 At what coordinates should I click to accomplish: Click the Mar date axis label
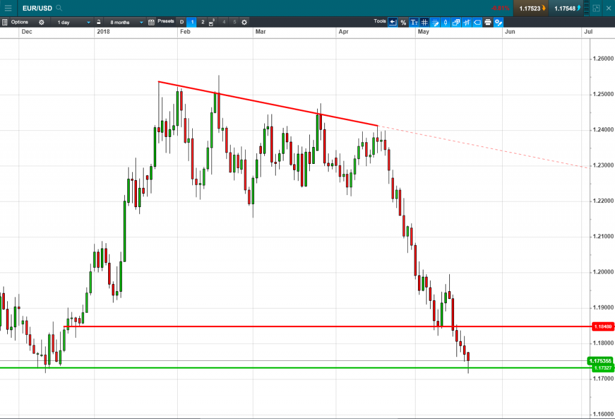coord(261,32)
